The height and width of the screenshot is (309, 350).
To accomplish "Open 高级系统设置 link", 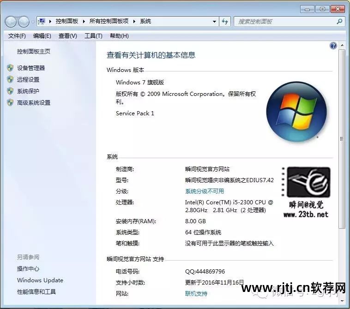I will pos(34,103).
